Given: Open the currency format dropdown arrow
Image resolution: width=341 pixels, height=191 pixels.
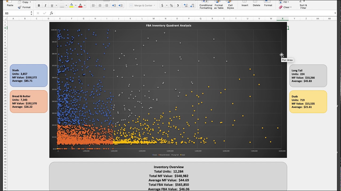Looking at the screenshot, I should tap(167, 6).
